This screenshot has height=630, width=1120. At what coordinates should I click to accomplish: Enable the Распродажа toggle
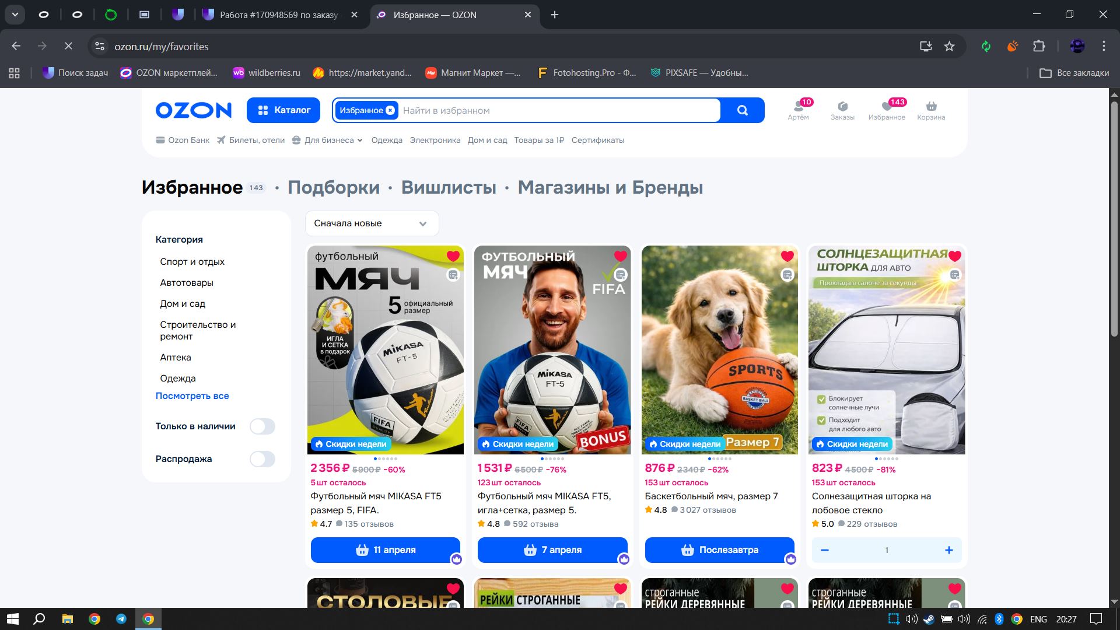262,459
